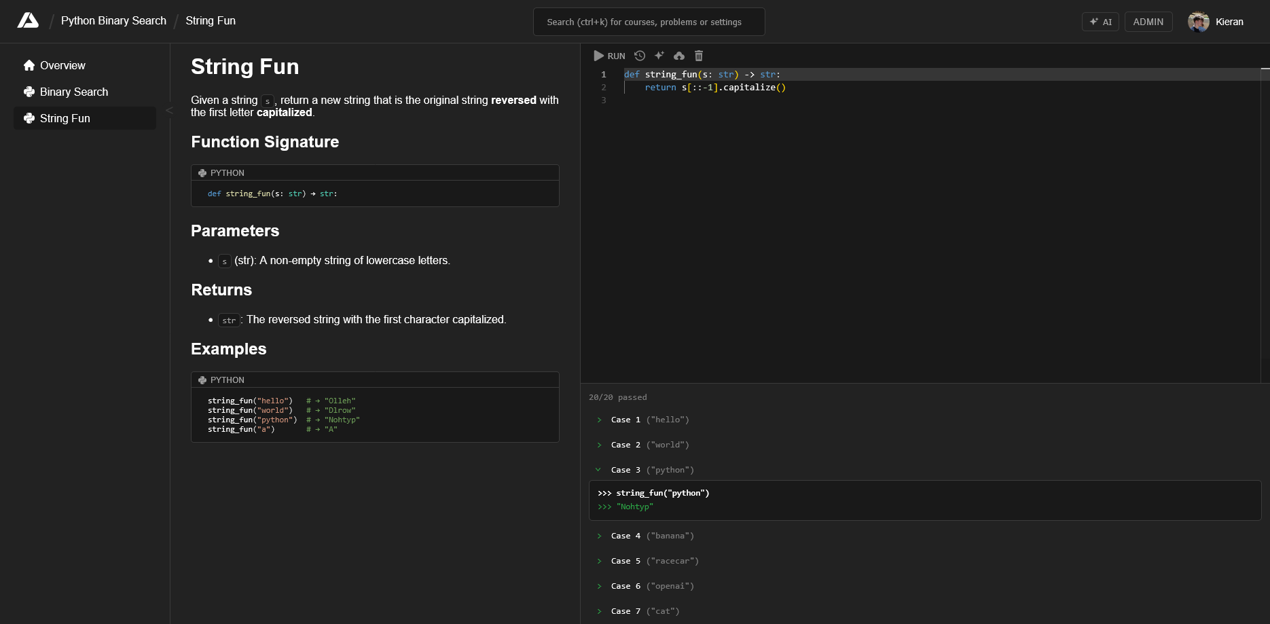
Task: Open Overview in the sidebar
Action: 85,65
